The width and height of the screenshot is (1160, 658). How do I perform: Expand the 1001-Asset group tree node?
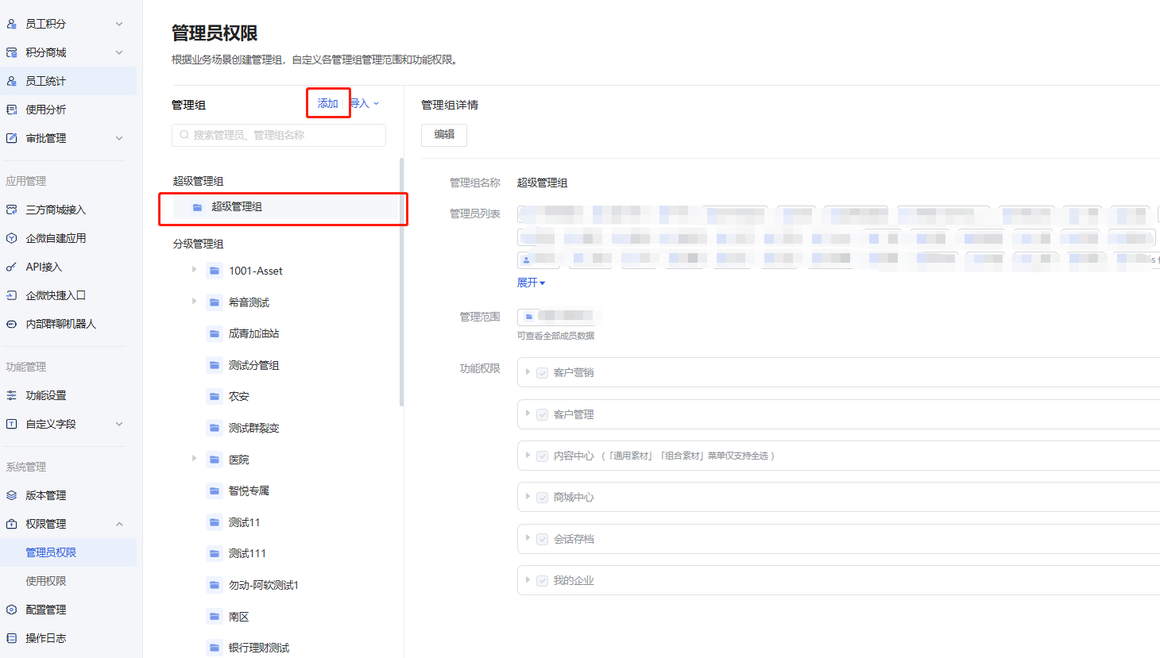(x=194, y=270)
